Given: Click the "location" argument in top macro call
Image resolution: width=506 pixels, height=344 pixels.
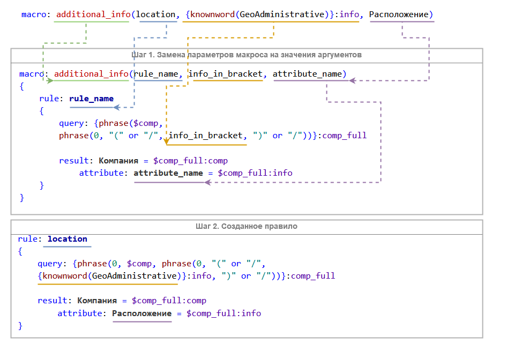Looking at the screenshot, I should [155, 14].
